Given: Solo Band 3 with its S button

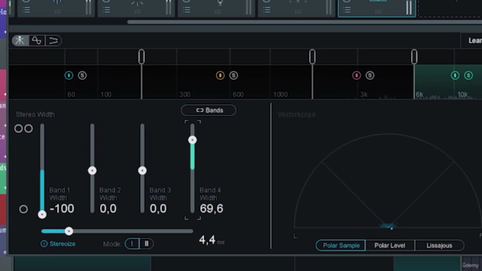Looking at the screenshot, I should 370,75.
